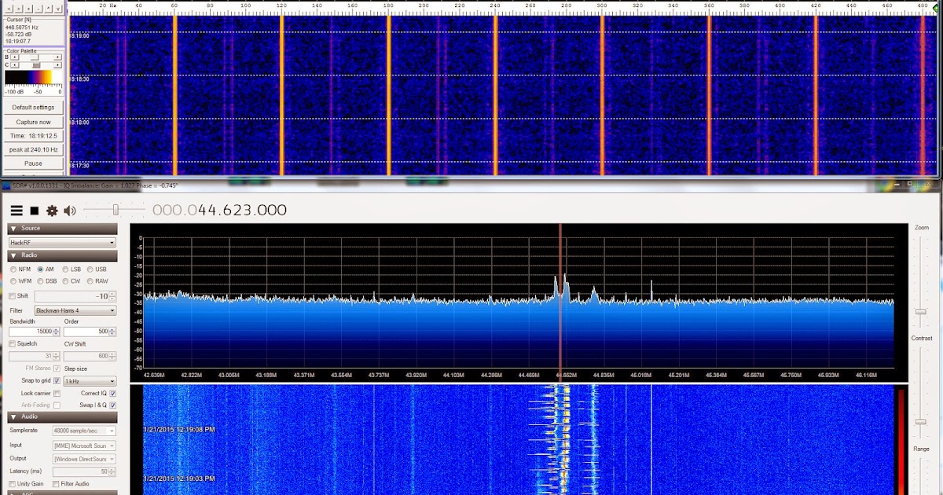The height and width of the screenshot is (495, 943).
Task: Click the Order spinner arrows
Action: point(113,332)
